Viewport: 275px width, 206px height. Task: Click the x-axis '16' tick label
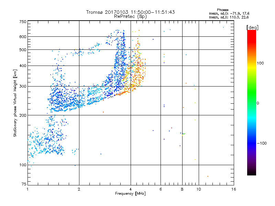[x=234, y=189]
